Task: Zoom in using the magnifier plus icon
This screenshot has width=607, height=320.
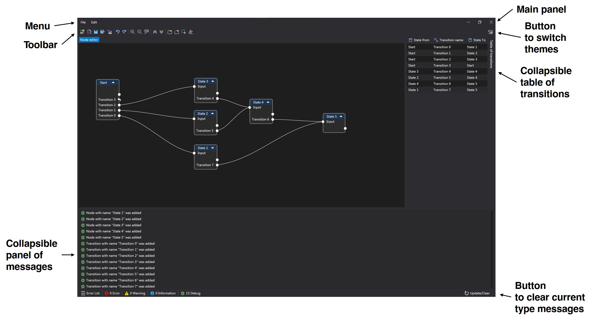Action: tap(133, 32)
